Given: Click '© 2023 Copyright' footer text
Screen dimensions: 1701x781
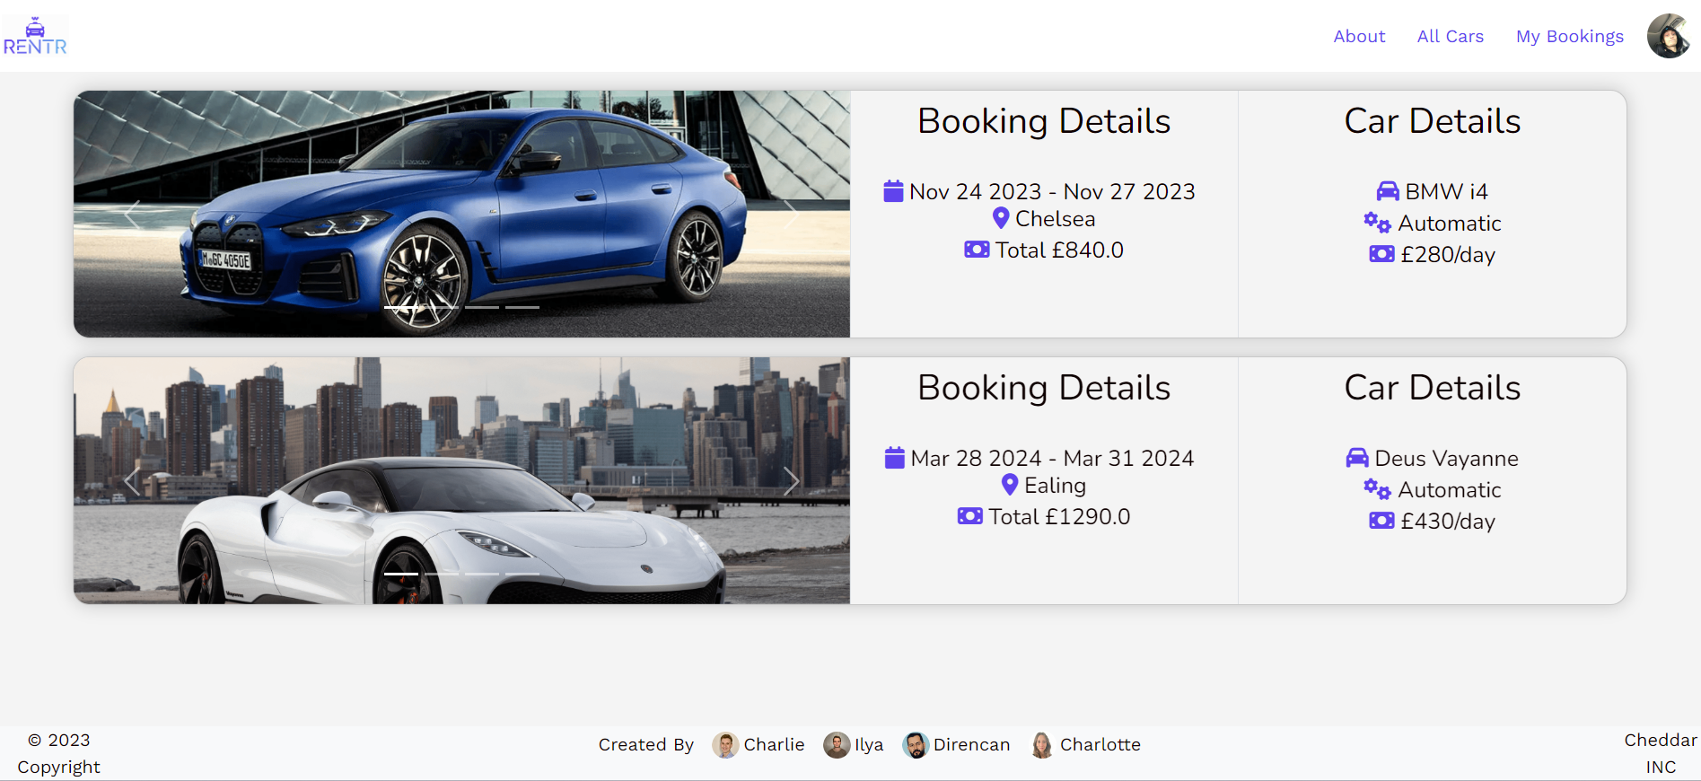Looking at the screenshot, I should tap(59, 753).
